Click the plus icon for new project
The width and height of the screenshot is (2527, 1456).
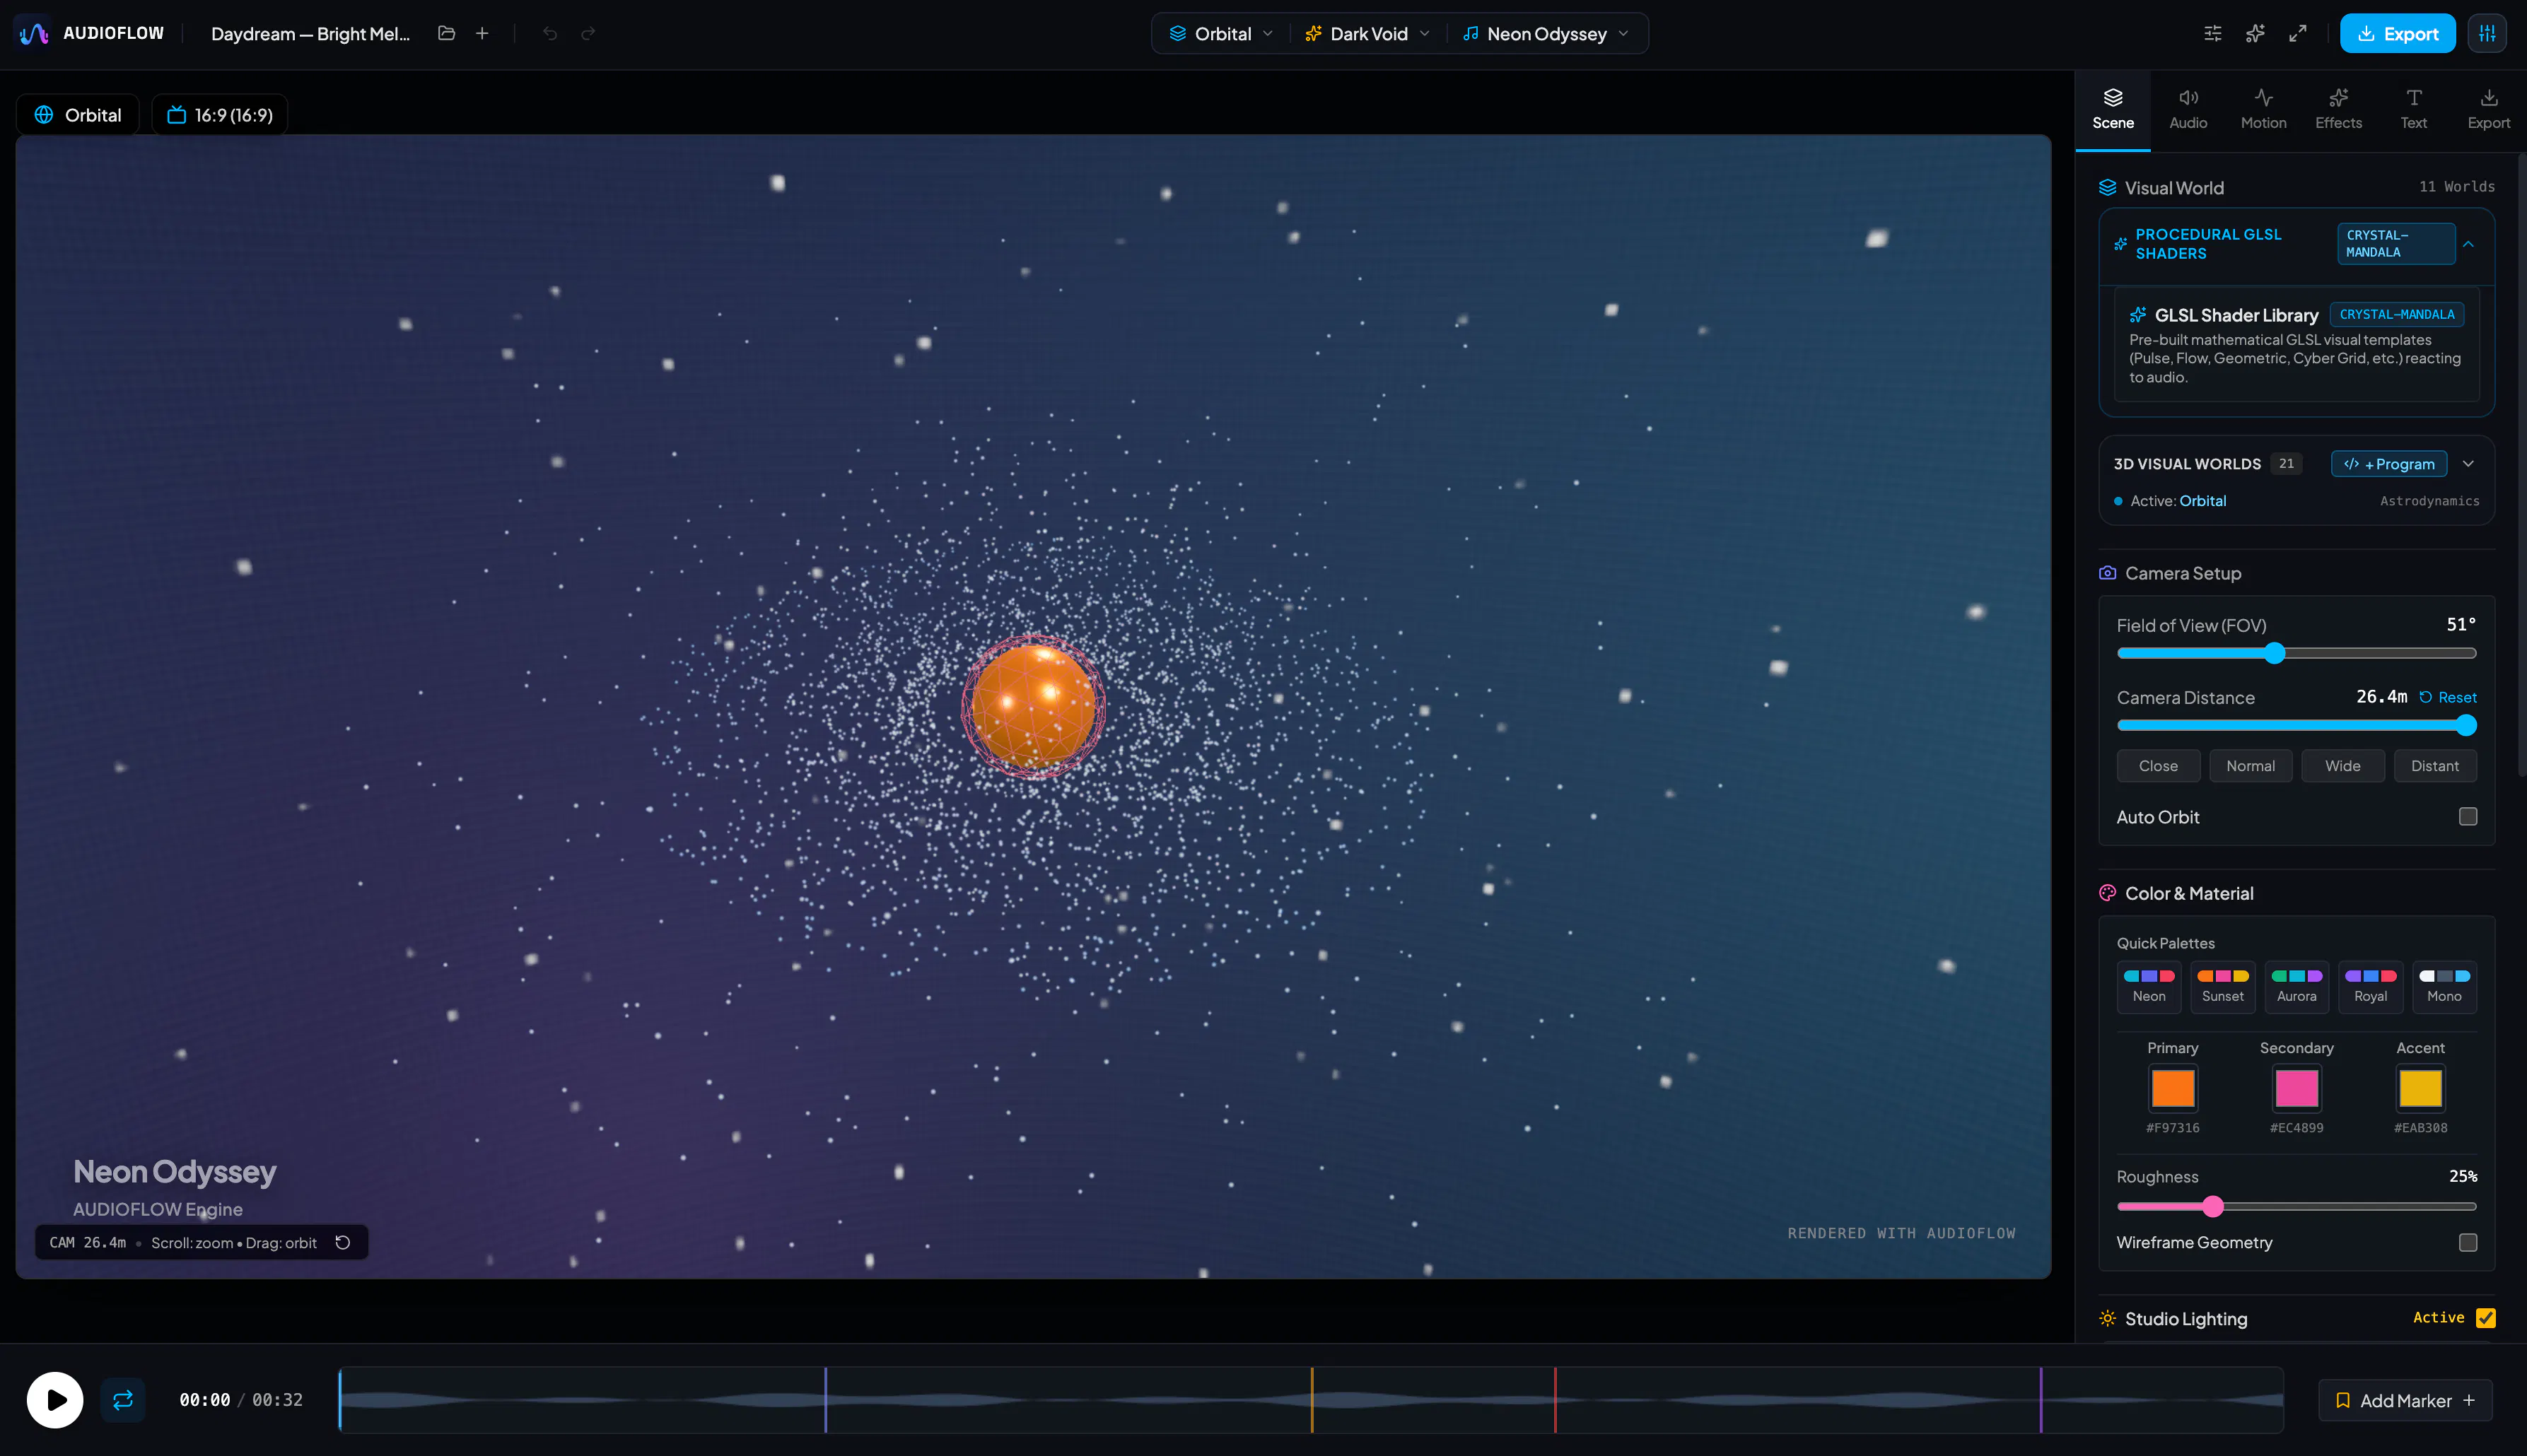[482, 33]
